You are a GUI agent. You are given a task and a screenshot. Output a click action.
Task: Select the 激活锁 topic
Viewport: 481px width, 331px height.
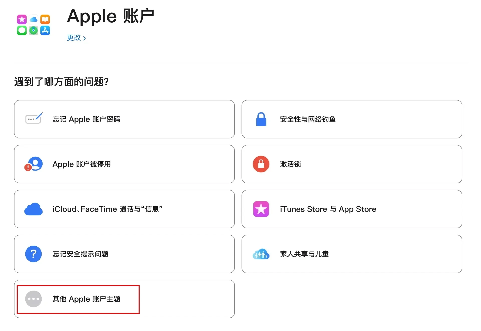[290, 164]
